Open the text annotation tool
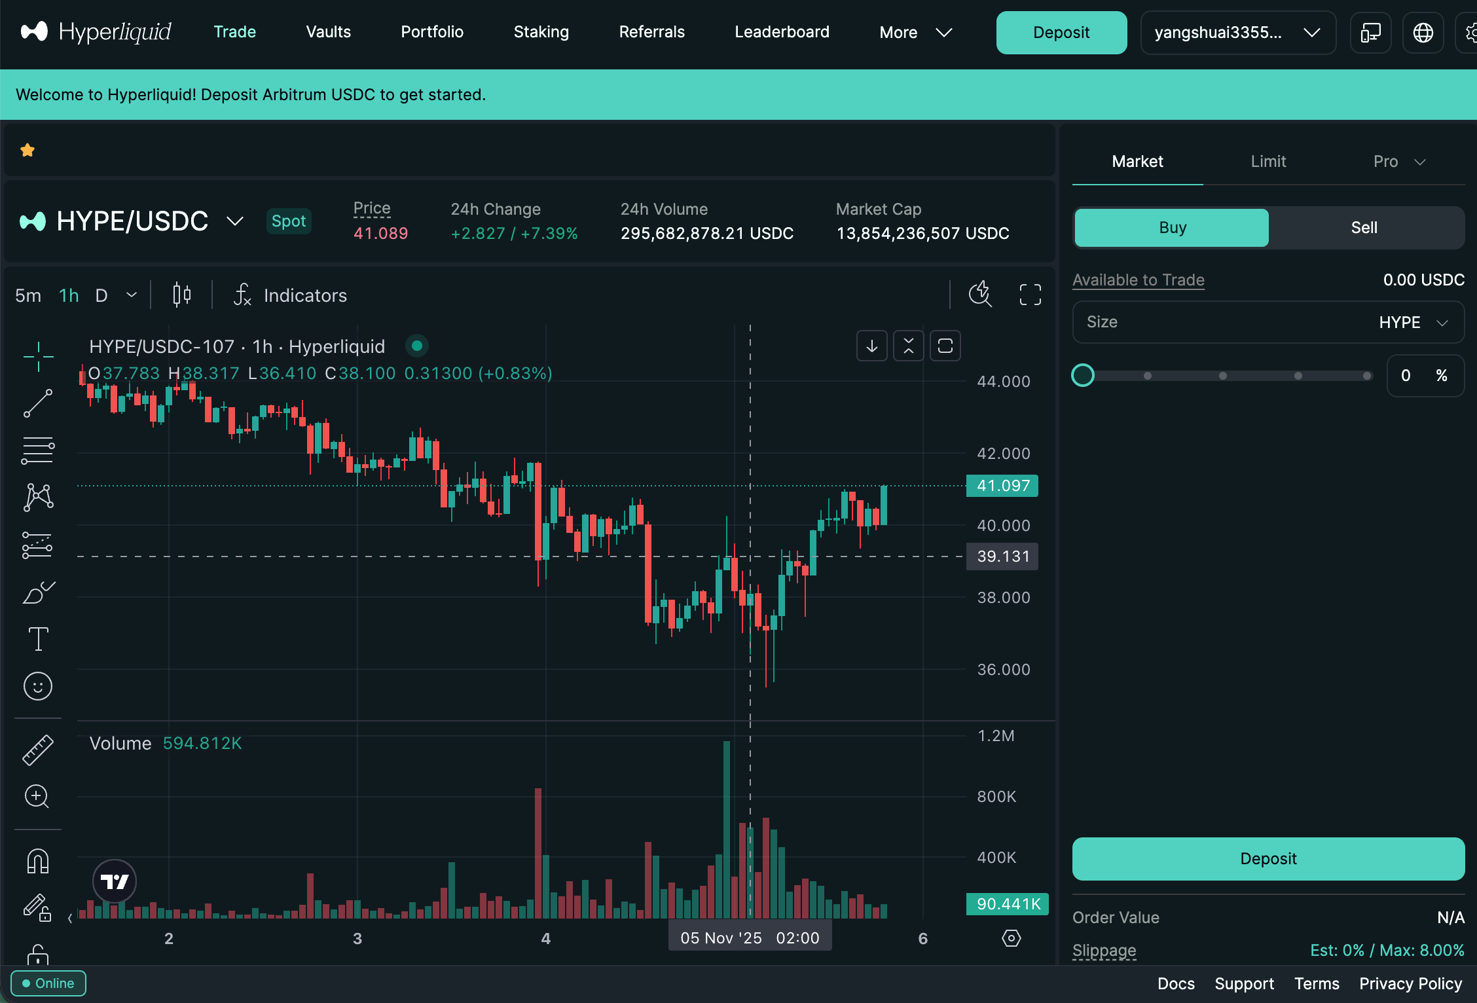The height and width of the screenshot is (1003, 1477). tap(37, 638)
